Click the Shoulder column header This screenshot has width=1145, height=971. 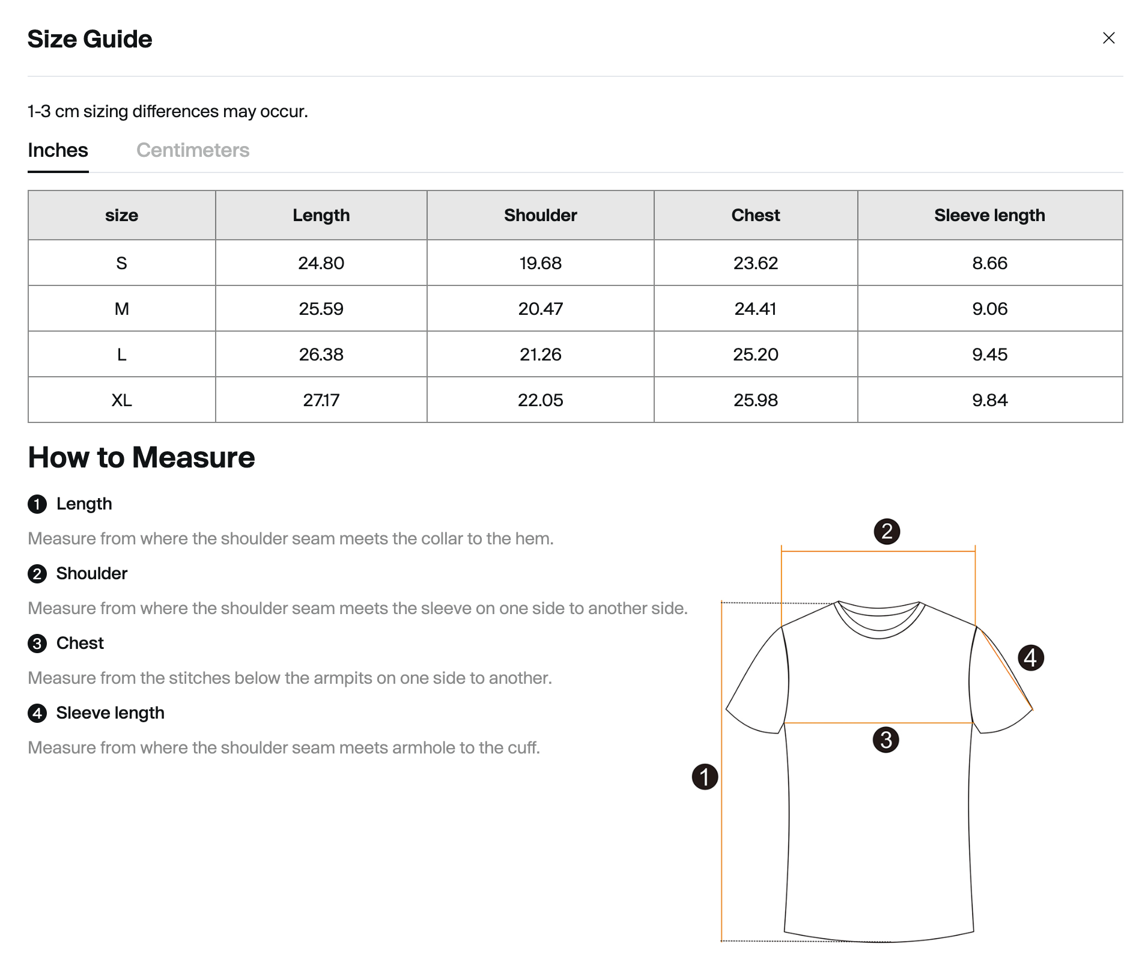(x=540, y=215)
